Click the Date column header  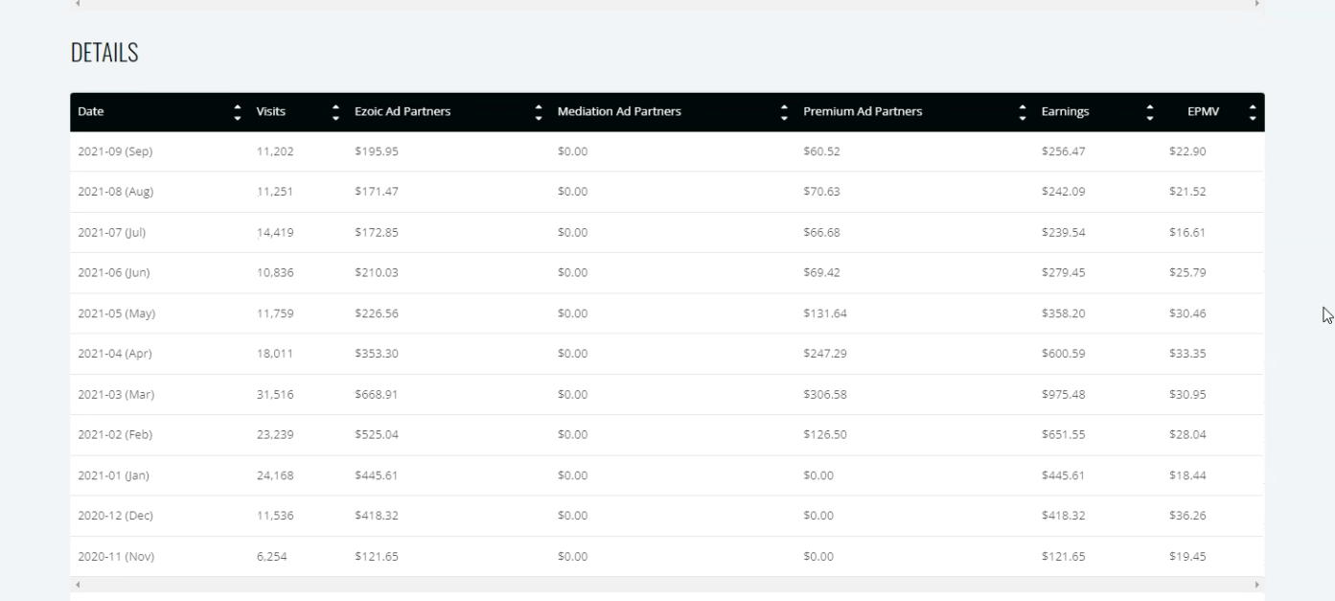91,112
